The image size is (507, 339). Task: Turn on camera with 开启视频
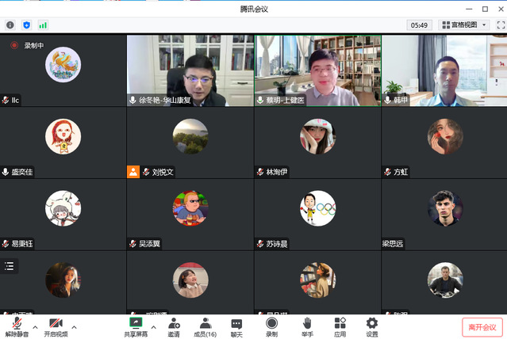pos(56,326)
